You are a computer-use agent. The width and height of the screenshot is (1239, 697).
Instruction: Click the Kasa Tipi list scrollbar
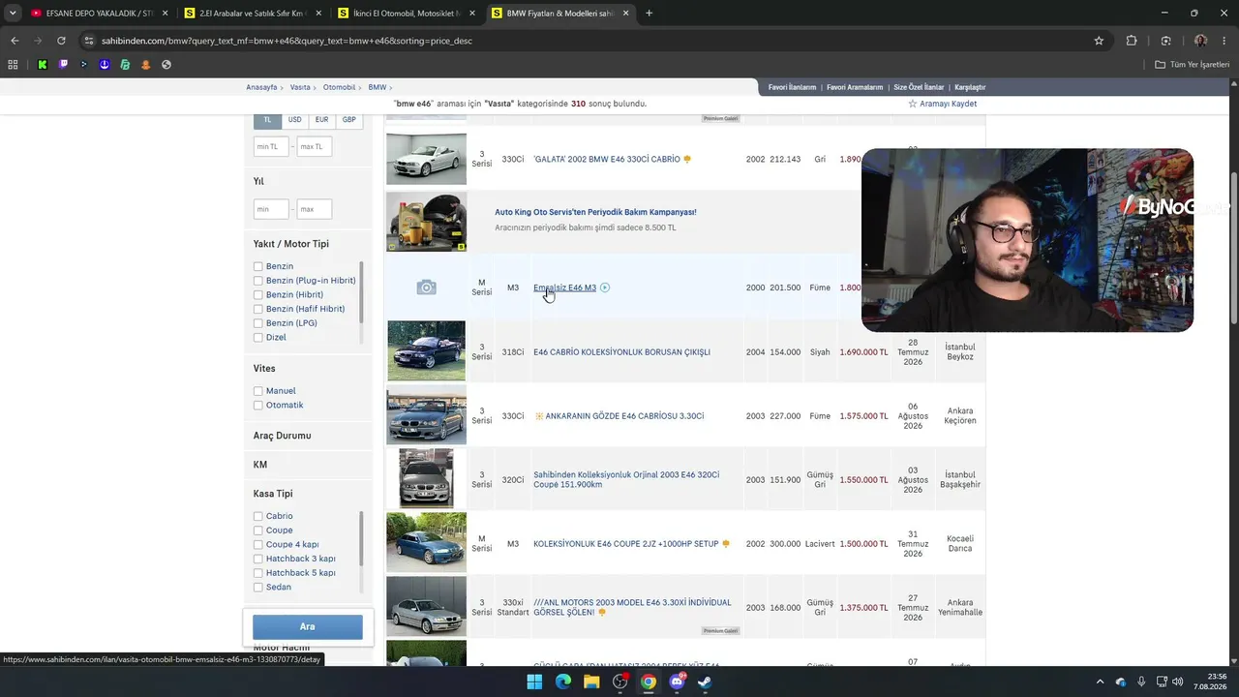[x=361, y=538]
